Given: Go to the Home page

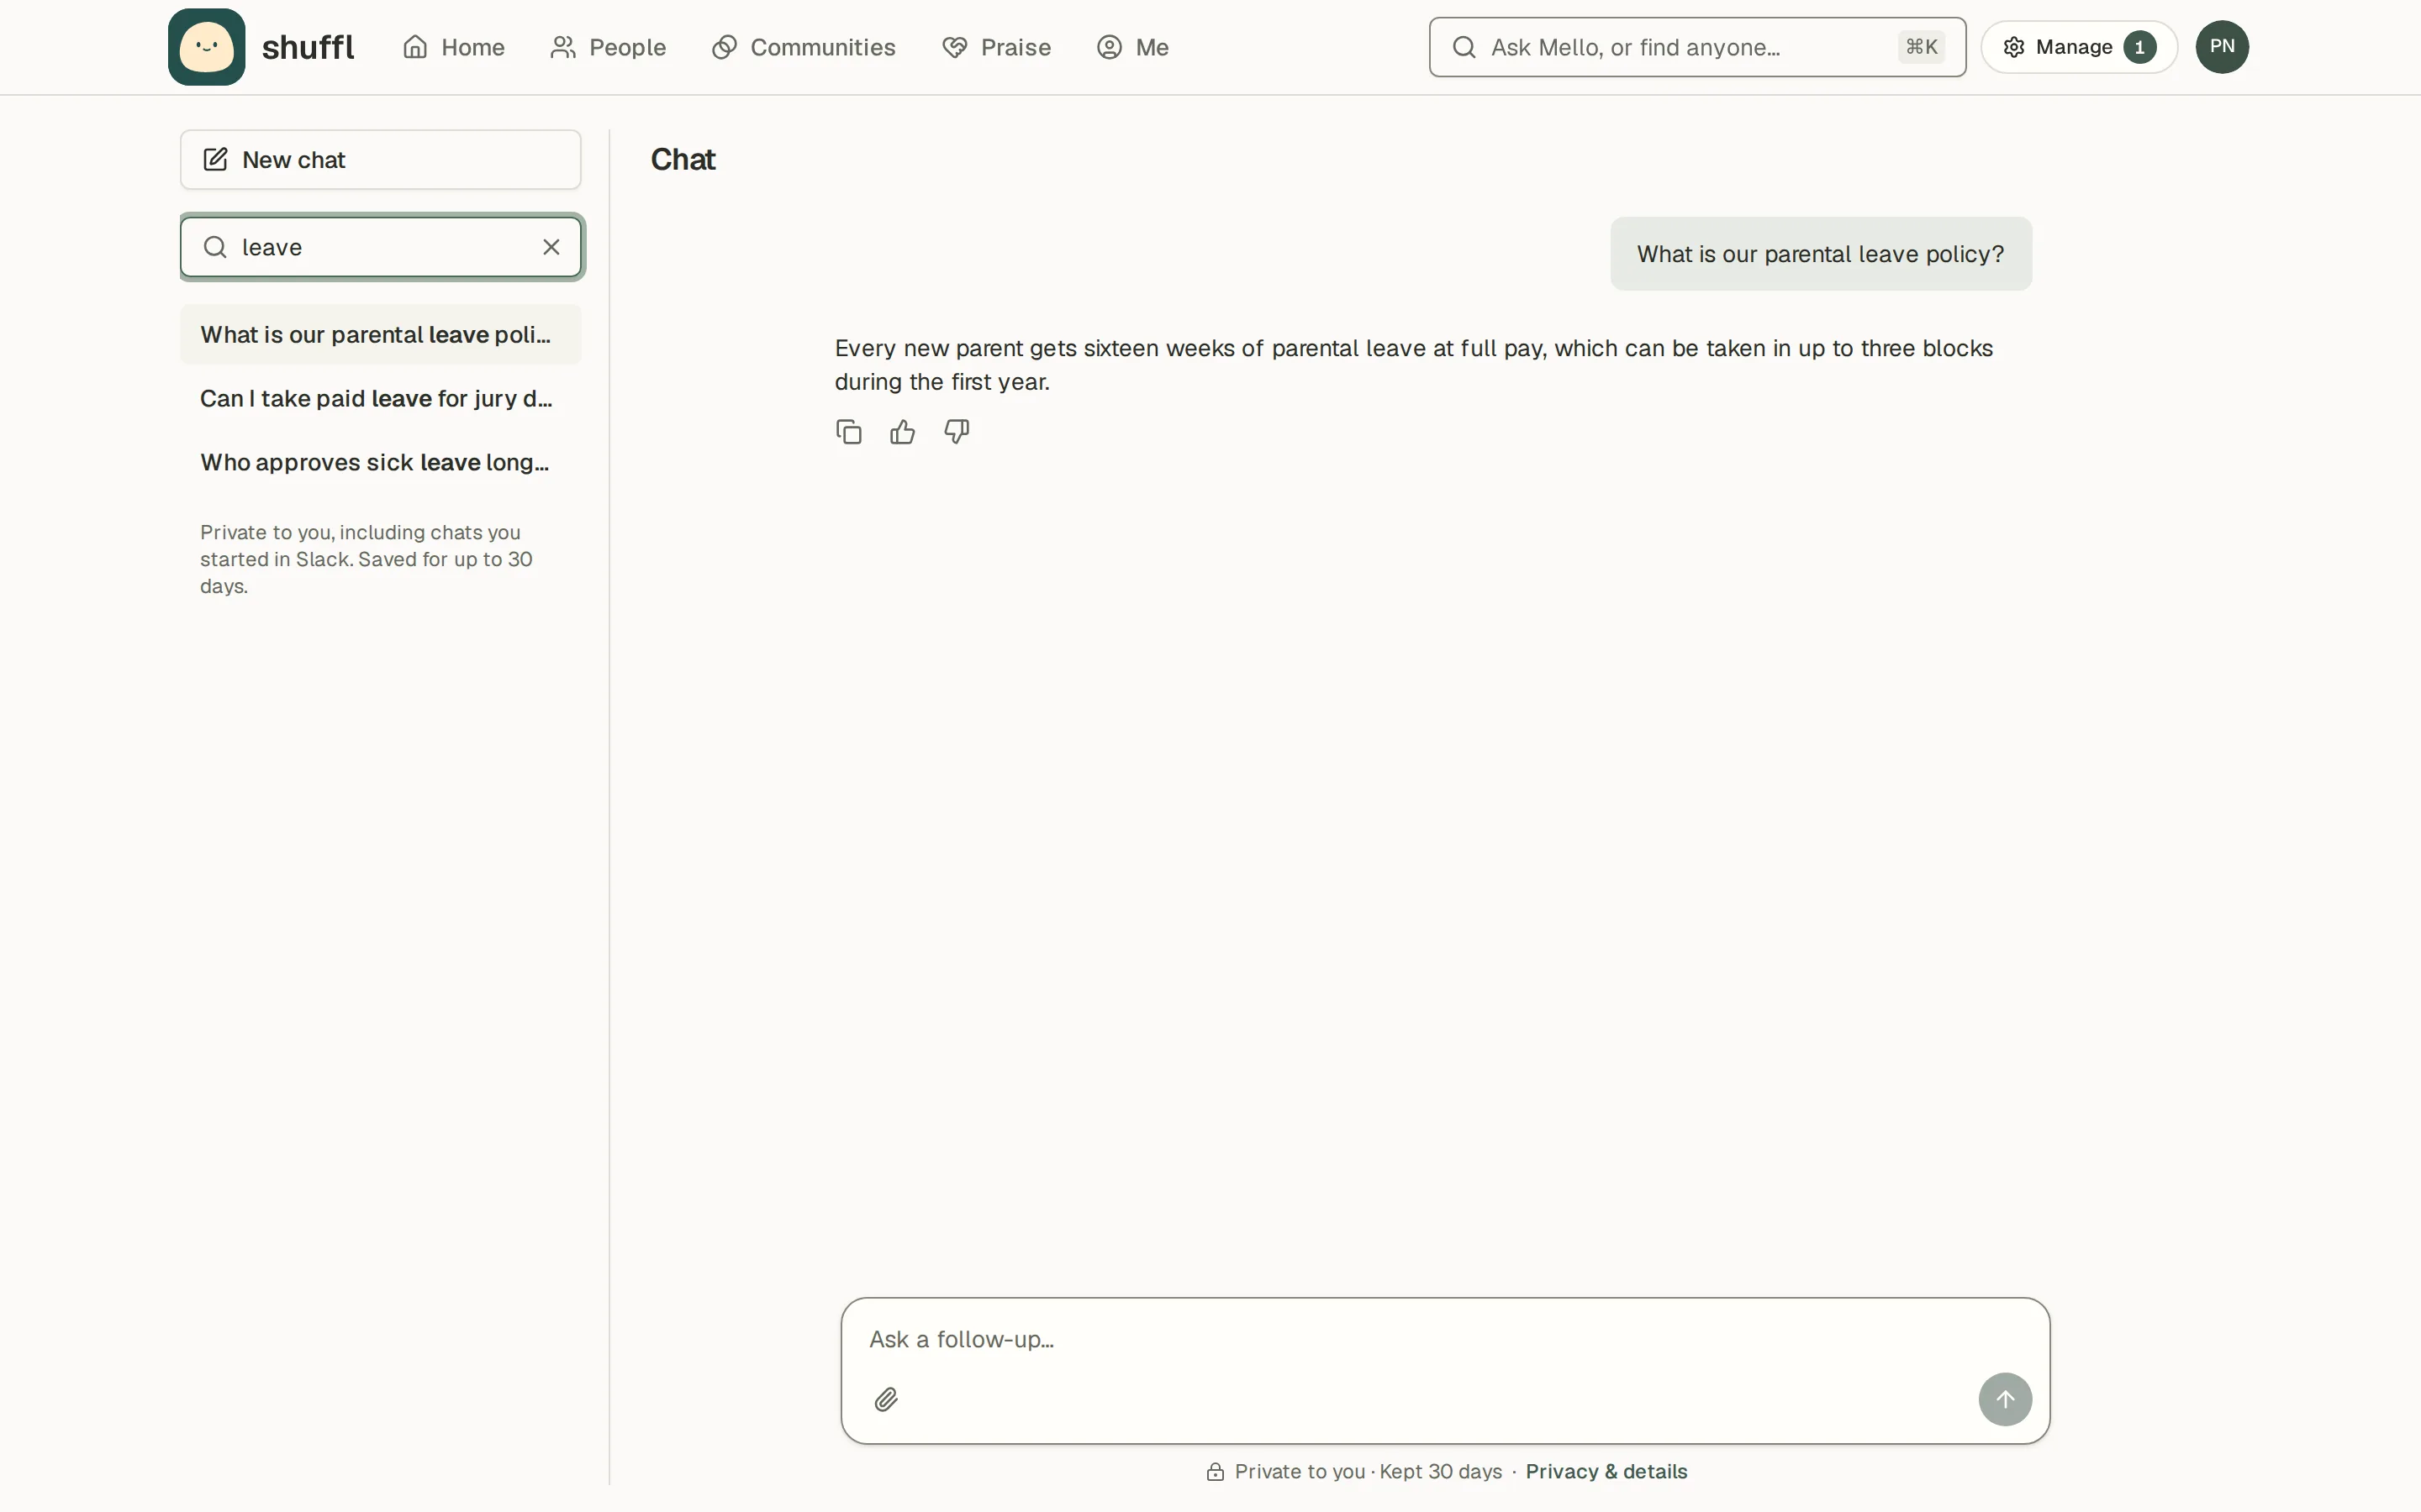Looking at the screenshot, I should coord(453,47).
